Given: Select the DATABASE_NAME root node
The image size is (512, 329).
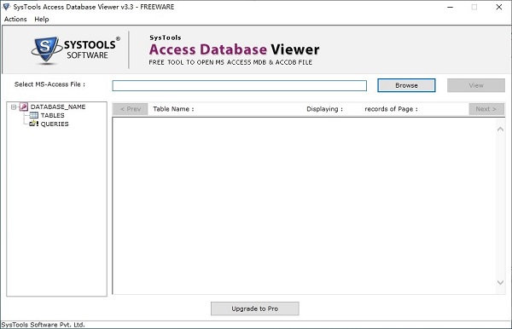Looking at the screenshot, I should 58,107.
